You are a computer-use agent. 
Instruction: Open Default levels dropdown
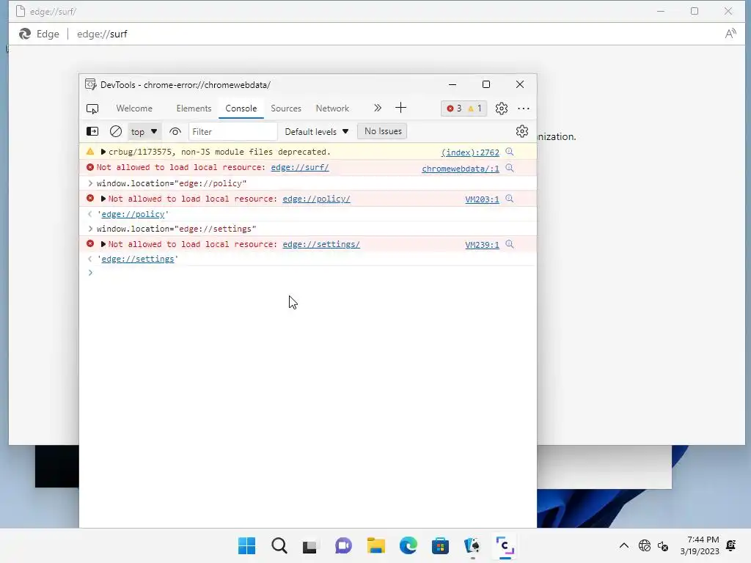[317, 132]
